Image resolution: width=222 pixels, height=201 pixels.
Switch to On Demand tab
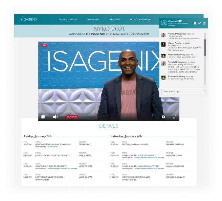tap(93, 20)
